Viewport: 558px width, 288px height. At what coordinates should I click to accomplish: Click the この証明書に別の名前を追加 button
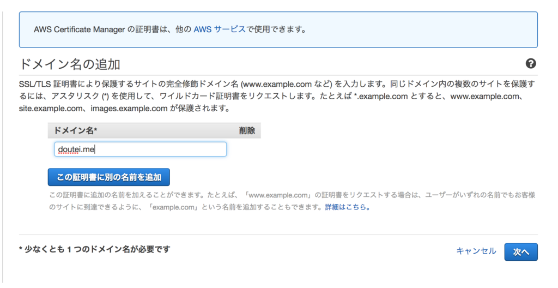(108, 177)
